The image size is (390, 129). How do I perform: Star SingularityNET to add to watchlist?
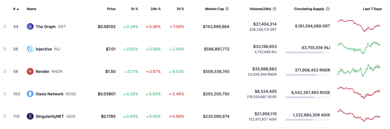click(5, 116)
